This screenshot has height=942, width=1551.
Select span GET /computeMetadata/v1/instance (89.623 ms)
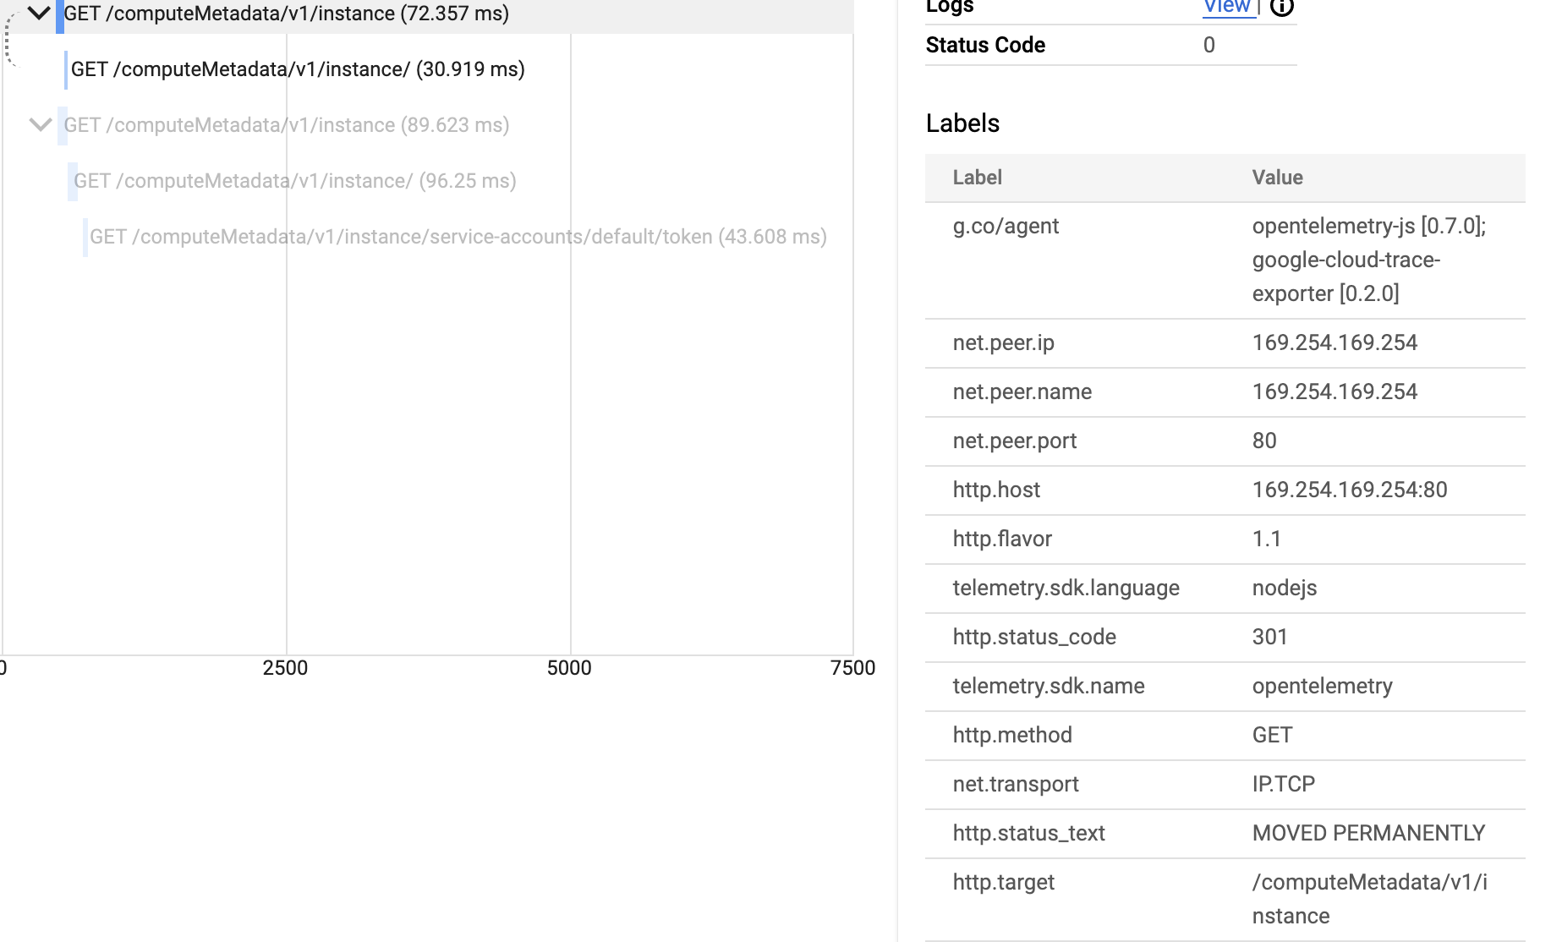coord(287,125)
